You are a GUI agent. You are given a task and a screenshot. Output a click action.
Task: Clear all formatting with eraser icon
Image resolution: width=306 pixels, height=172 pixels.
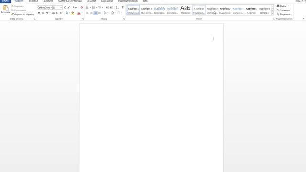pos(82,8)
